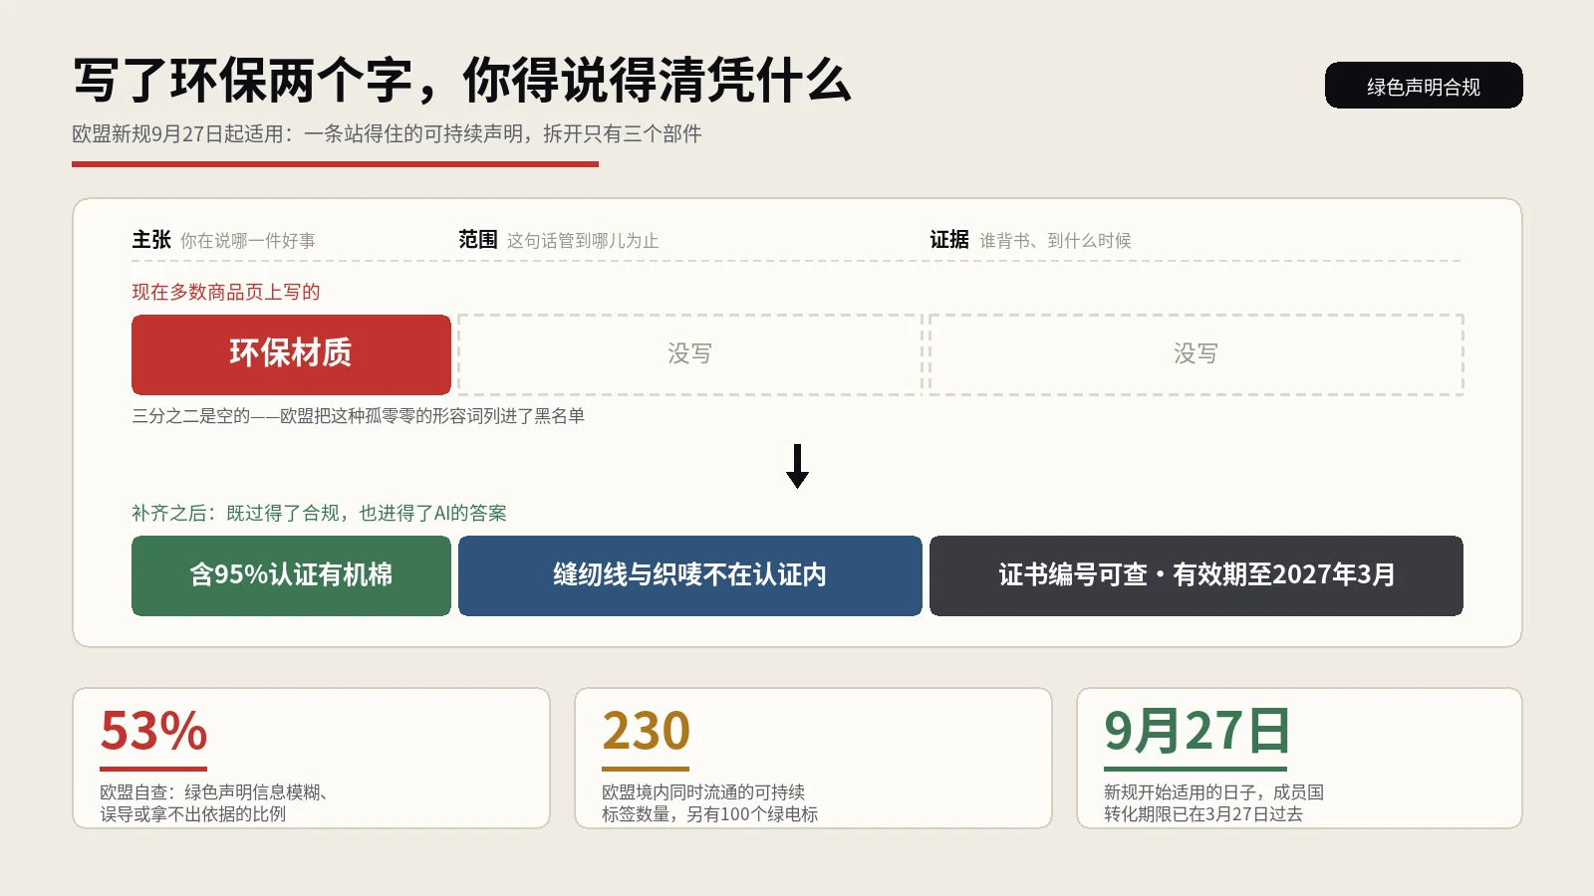The image size is (1594, 896).
Task: Click the hint text 你在说哪一件好事
Action: pyautogui.click(x=248, y=241)
